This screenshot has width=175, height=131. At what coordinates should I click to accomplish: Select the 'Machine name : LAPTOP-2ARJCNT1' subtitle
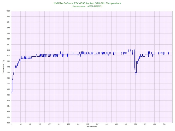(87, 6)
